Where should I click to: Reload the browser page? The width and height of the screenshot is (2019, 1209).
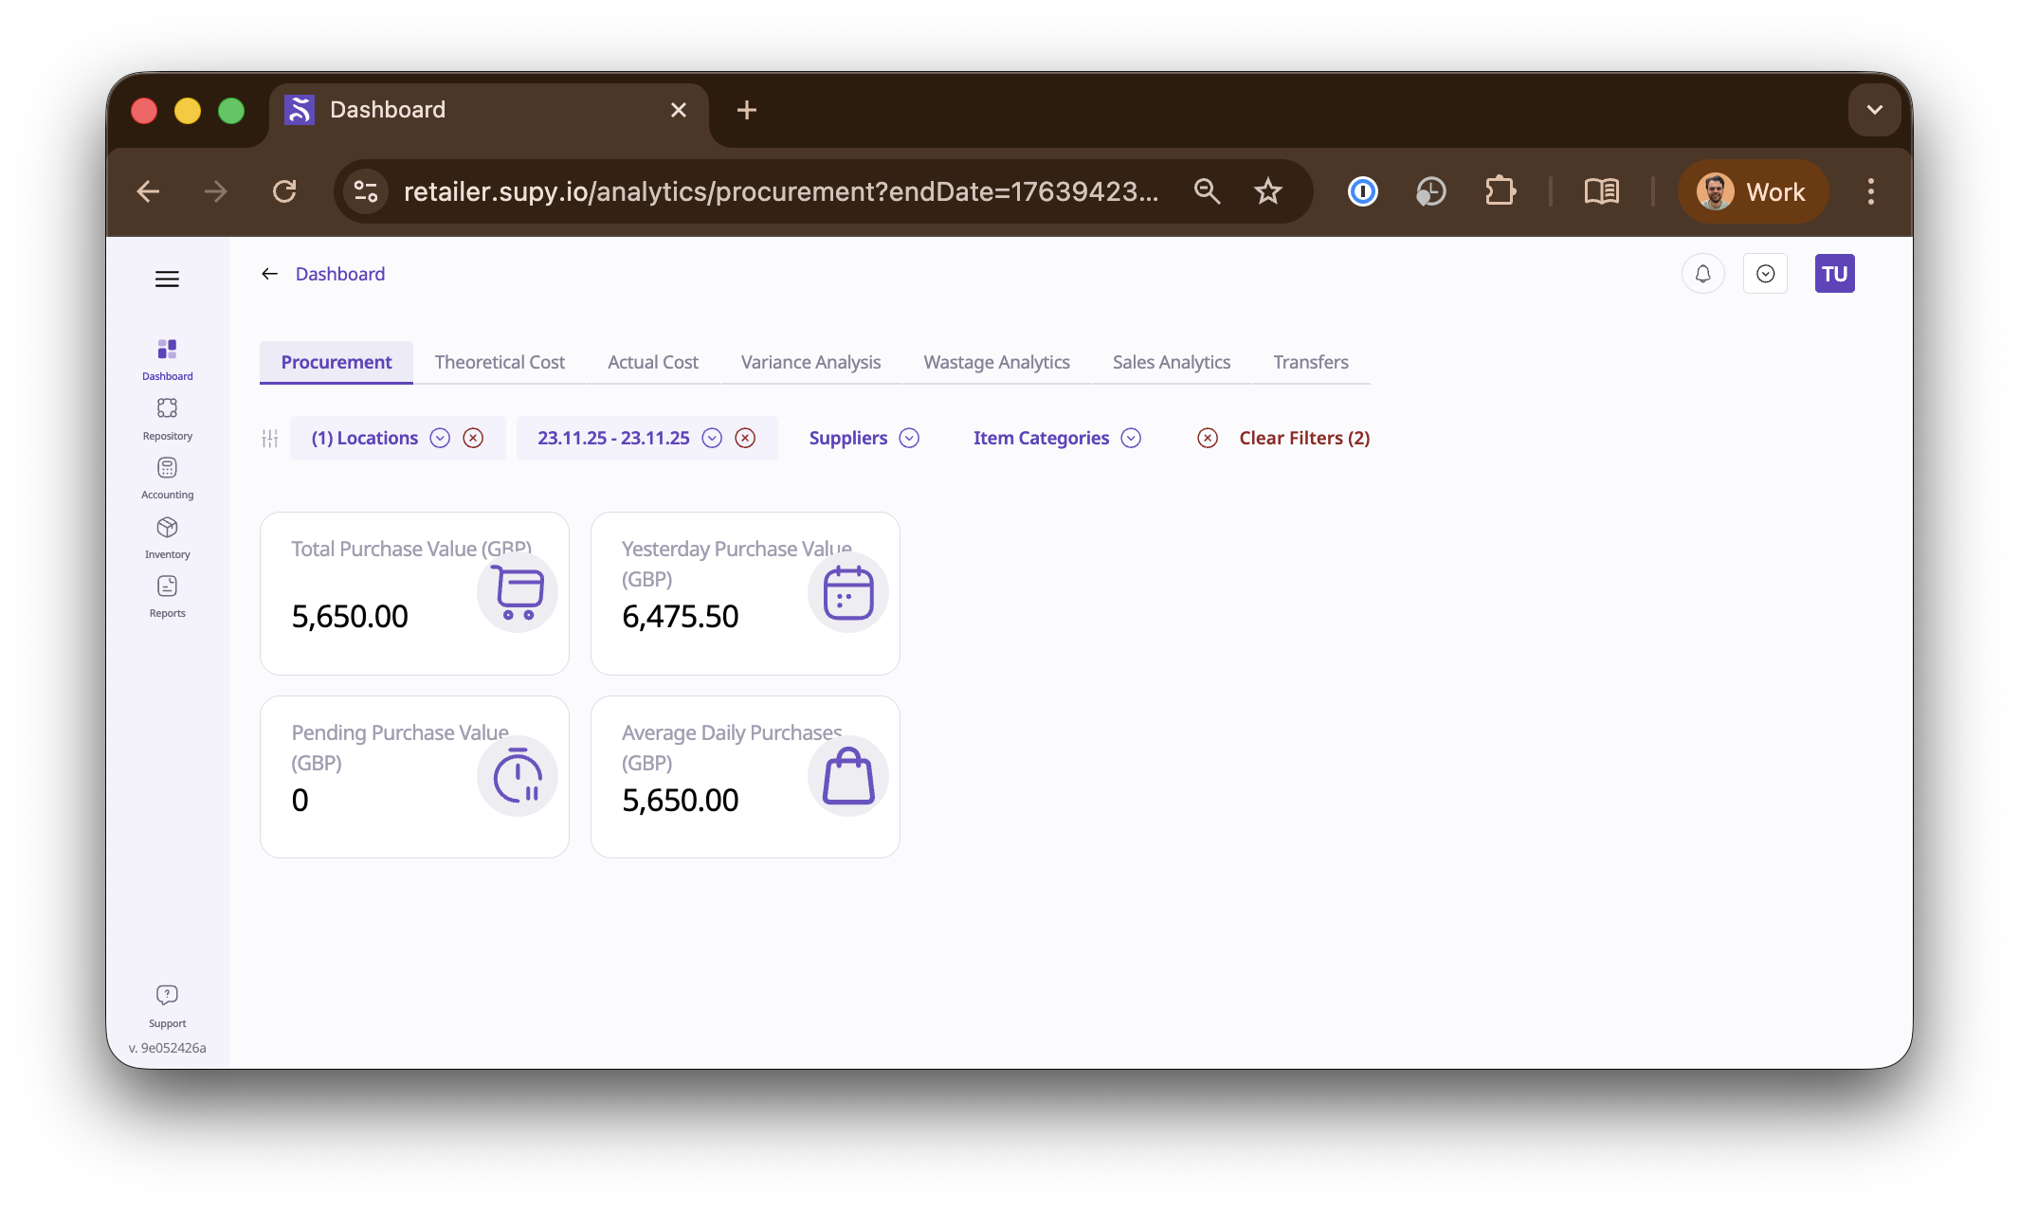coord(284,191)
